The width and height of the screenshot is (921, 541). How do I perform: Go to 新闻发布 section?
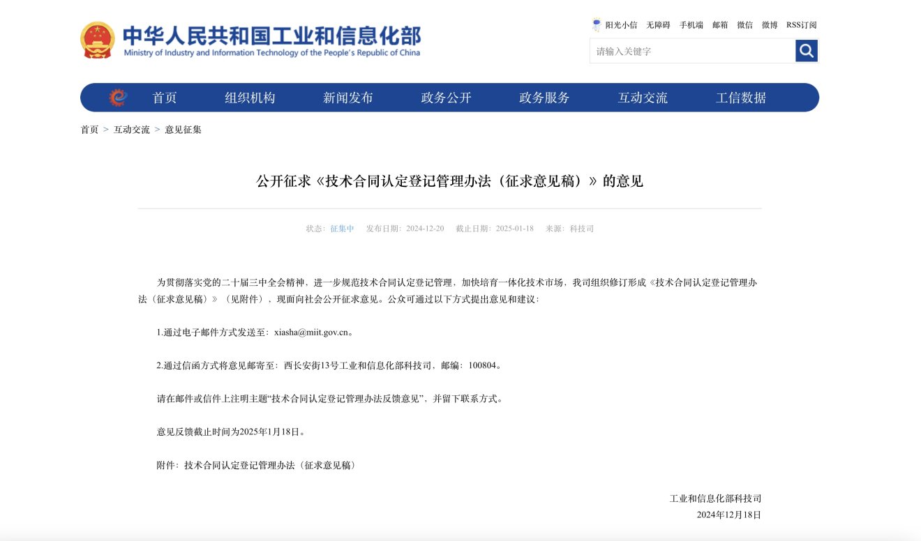pyautogui.click(x=348, y=98)
